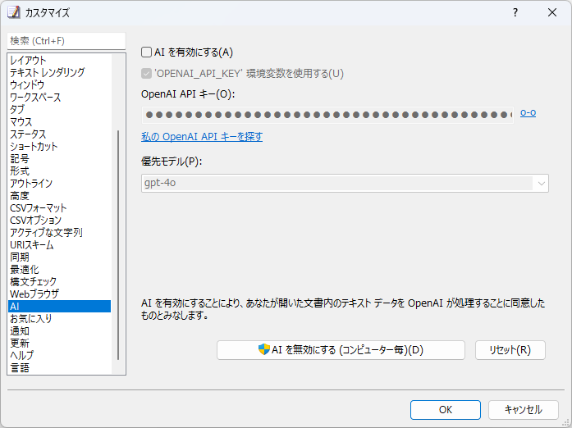The width and height of the screenshot is (572, 428).
Task: Confirm with the OK button
Action: point(446,410)
